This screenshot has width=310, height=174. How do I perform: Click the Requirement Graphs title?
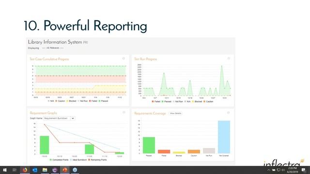click(43, 113)
